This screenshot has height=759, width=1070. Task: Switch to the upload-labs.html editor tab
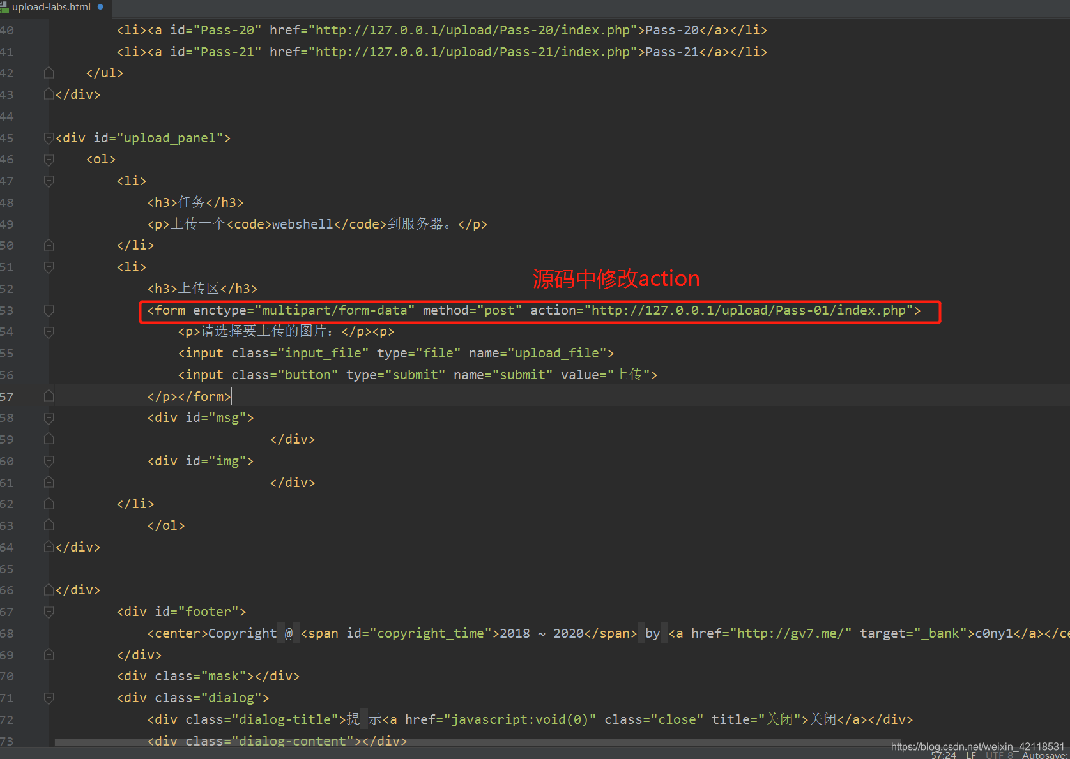[51, 7]
